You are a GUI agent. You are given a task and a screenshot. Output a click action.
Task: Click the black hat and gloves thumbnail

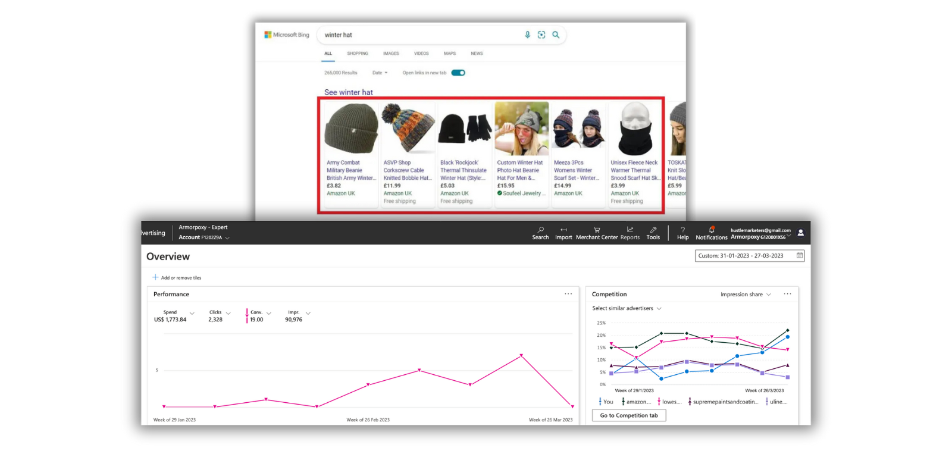[465, 129]
